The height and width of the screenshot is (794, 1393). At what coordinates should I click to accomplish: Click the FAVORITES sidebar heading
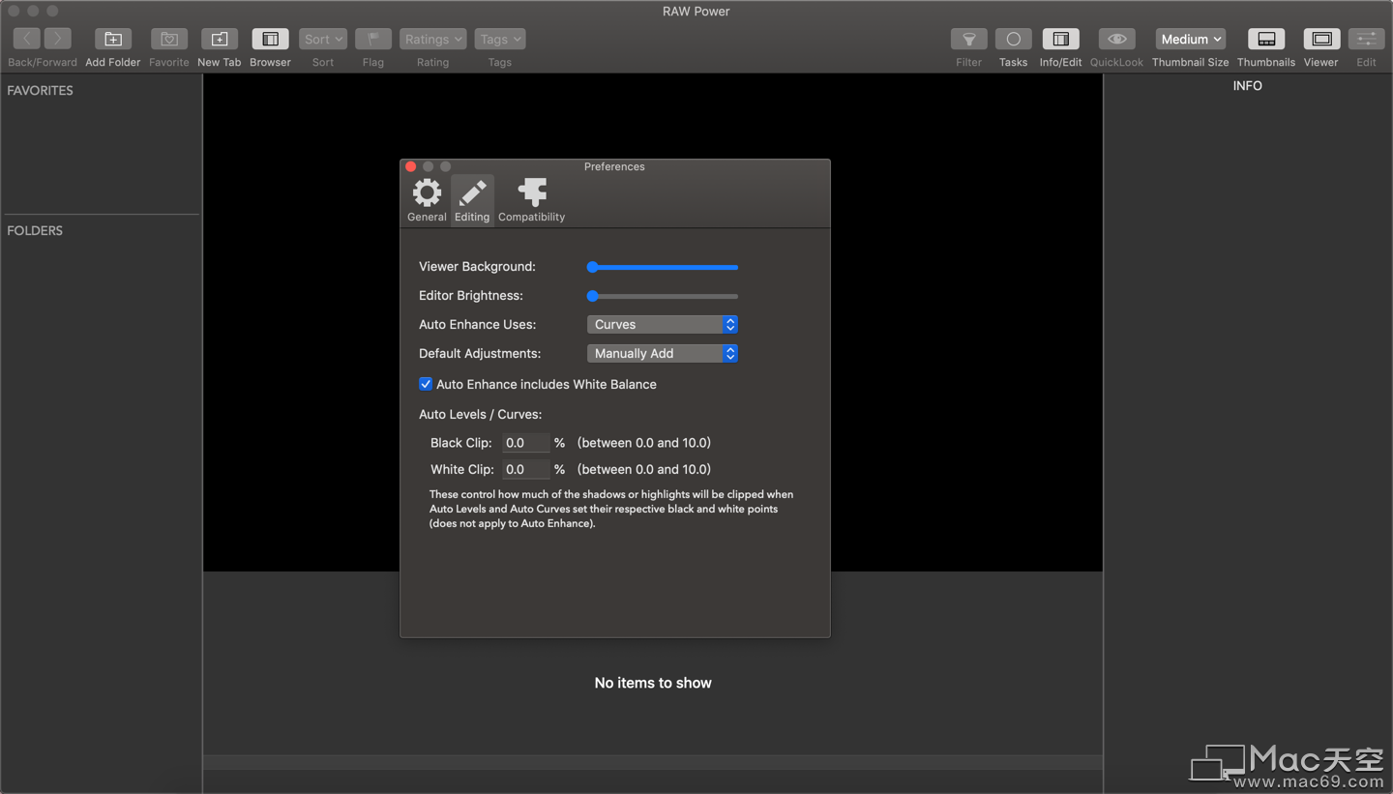pyautogui.click(x=41, y=90)
